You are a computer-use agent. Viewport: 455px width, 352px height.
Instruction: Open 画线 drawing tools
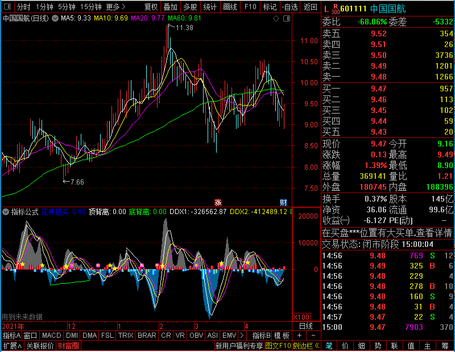[x=230, y=7]
